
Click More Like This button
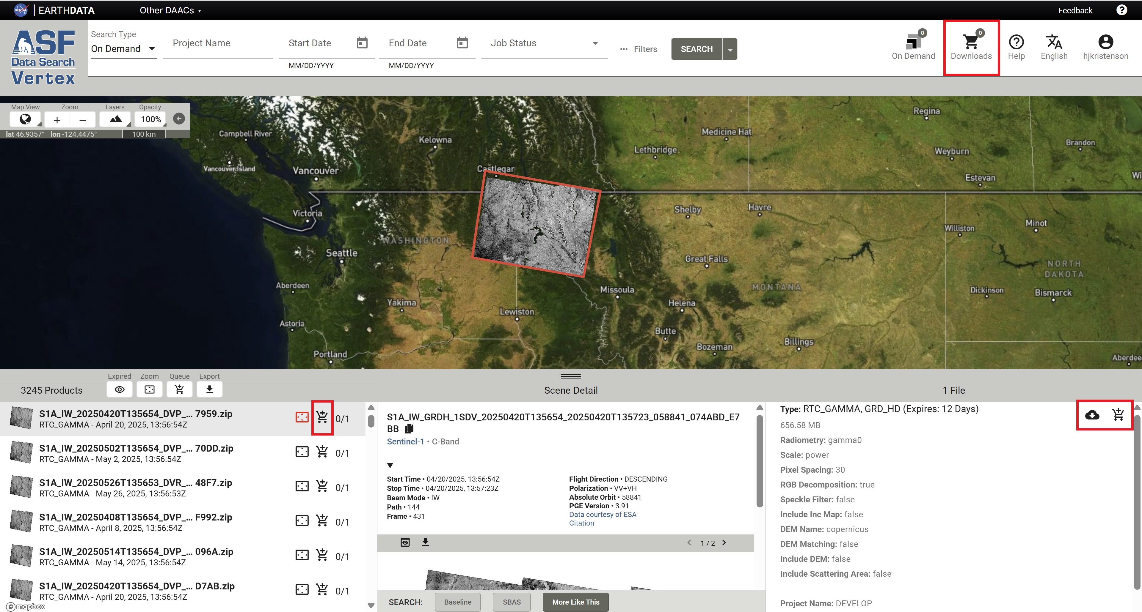point(575,602)
